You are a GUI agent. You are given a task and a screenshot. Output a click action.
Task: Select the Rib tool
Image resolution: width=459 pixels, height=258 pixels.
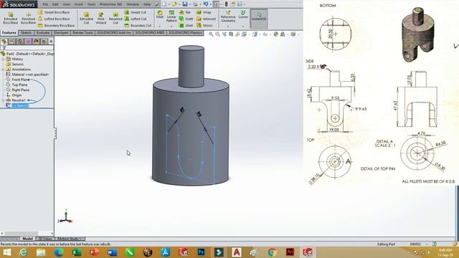tap(185, 12)
